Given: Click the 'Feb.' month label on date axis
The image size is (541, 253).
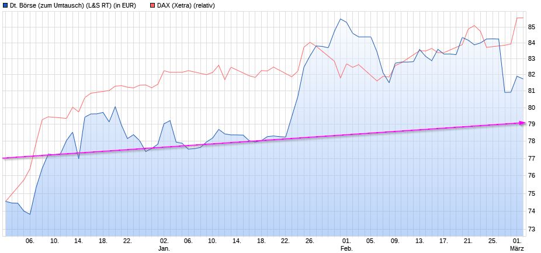Looking at the screenshot, I should click(x=346, y=248).
